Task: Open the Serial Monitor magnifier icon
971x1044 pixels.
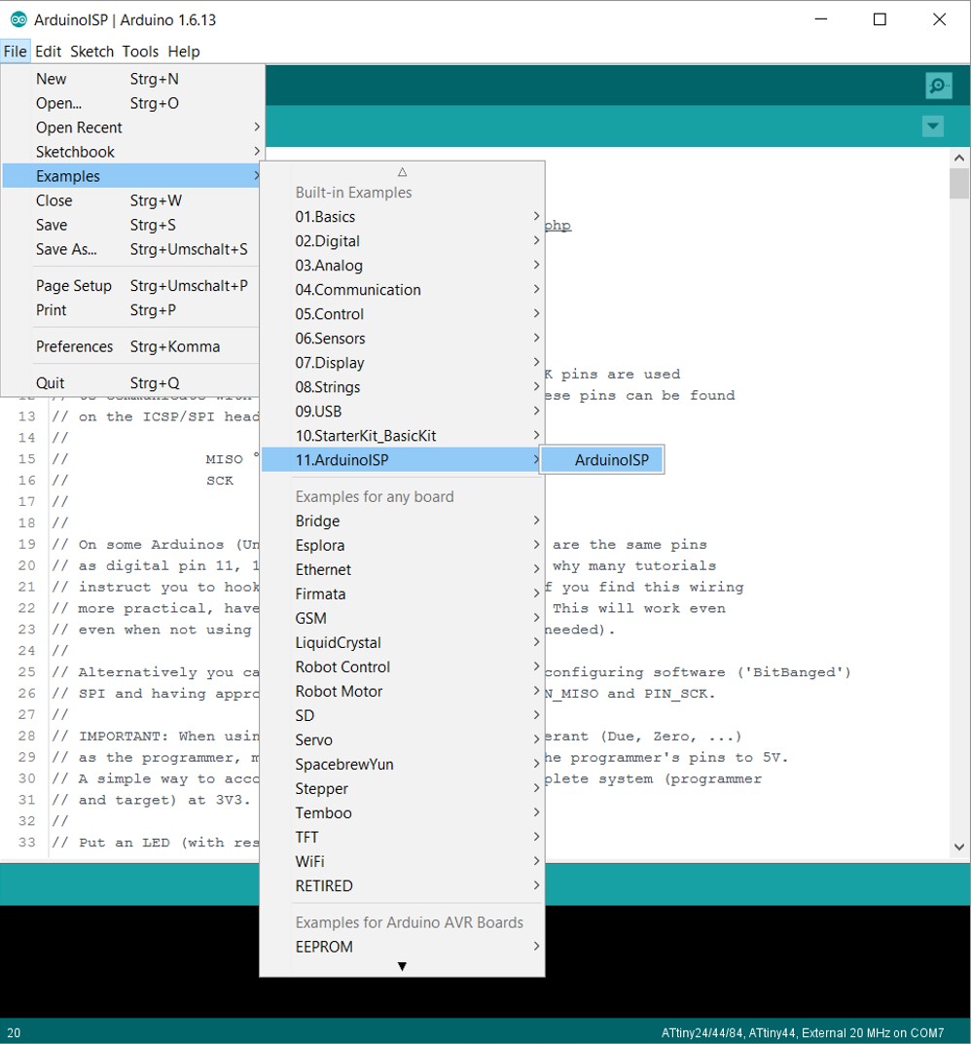Action: click(938, 86)
